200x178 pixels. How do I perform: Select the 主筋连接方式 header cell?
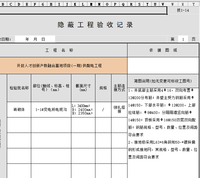119,88
